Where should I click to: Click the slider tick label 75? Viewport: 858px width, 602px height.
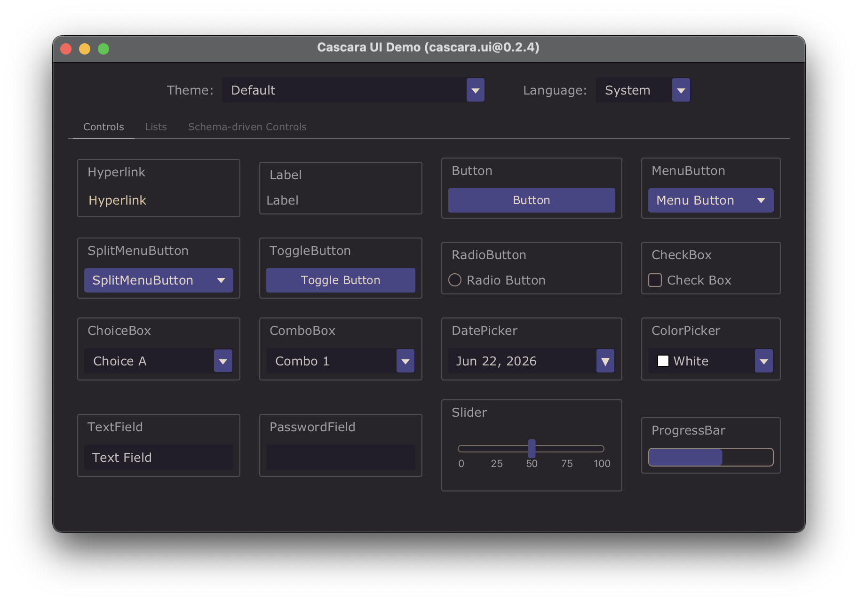pos(567,464)
